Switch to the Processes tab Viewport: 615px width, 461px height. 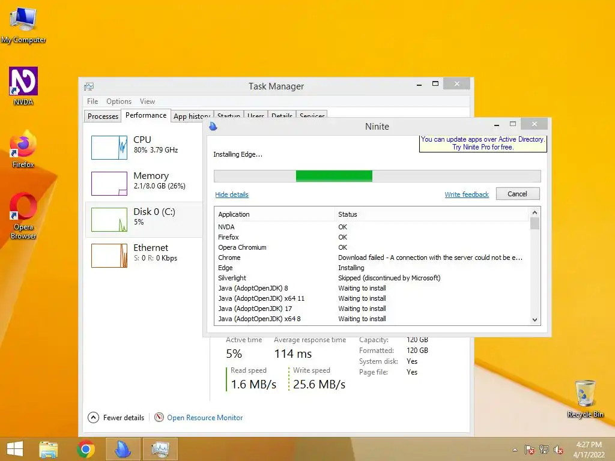pos(103,116)
